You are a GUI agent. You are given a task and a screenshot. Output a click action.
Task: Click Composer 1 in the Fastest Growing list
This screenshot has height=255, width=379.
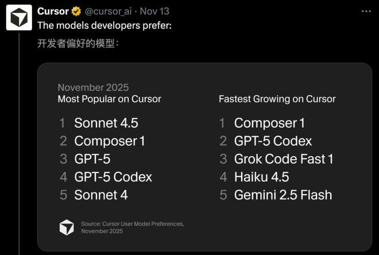click(x=269, y=123)
